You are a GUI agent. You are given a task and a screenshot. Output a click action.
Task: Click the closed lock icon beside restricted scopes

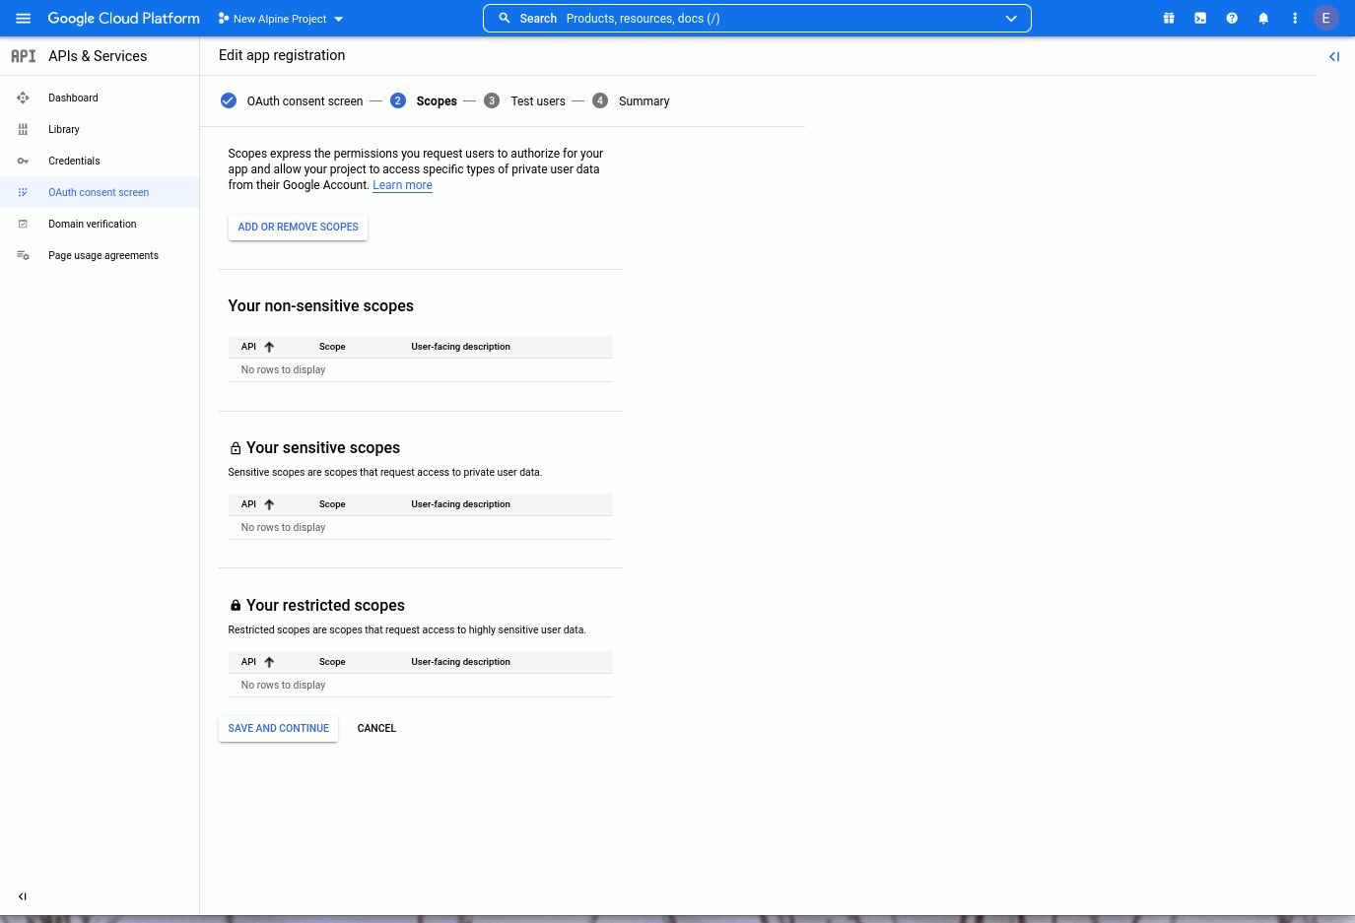pos(236,606)
